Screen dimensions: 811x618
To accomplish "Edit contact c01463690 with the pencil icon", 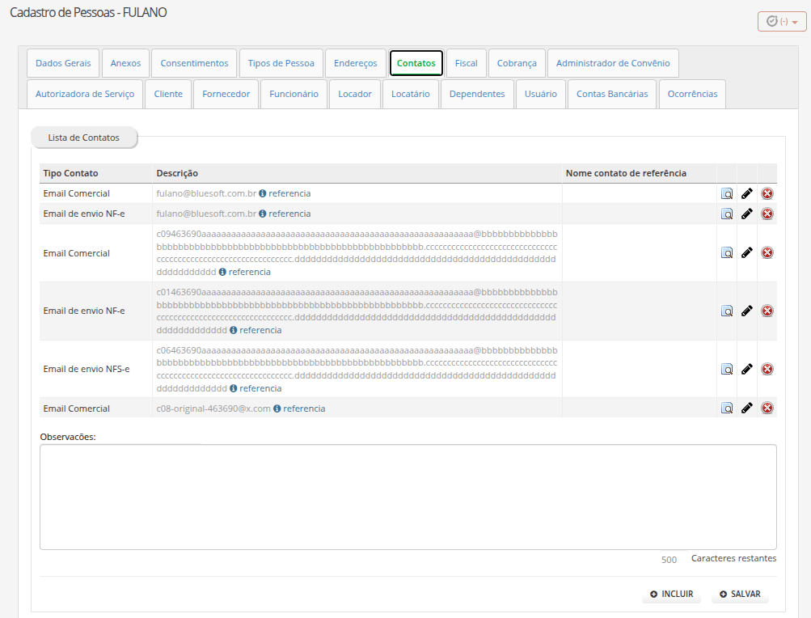I will (x=747, y=311).
